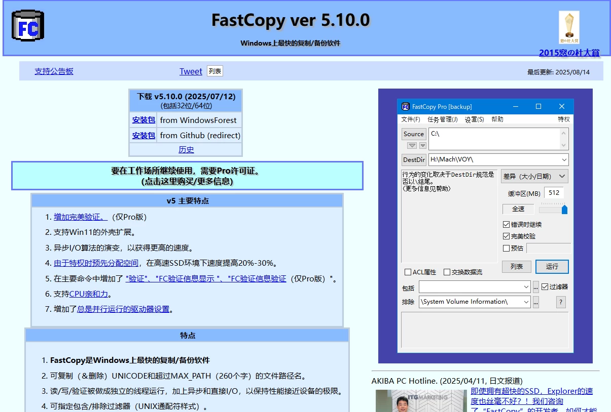
Task: Click scroll-down arrow in the Source field
Action: [x=563, y=145]
